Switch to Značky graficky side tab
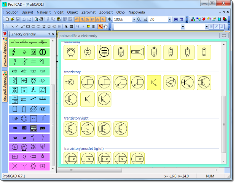The width and height of the screenshot is (236, 184). click(5, 86)
